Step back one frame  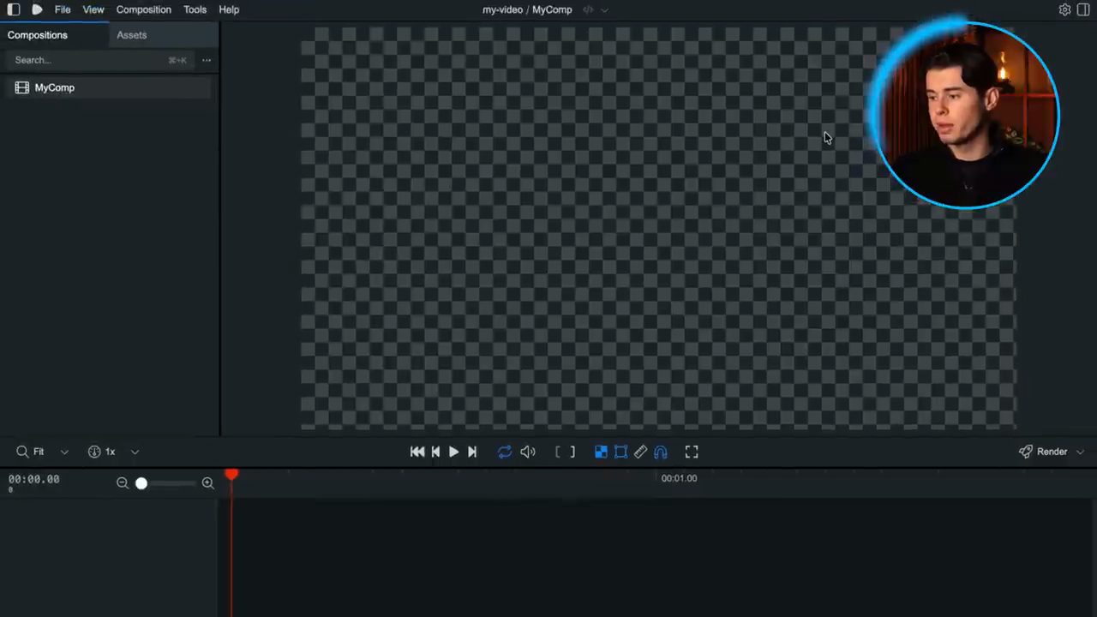[435, 452]
